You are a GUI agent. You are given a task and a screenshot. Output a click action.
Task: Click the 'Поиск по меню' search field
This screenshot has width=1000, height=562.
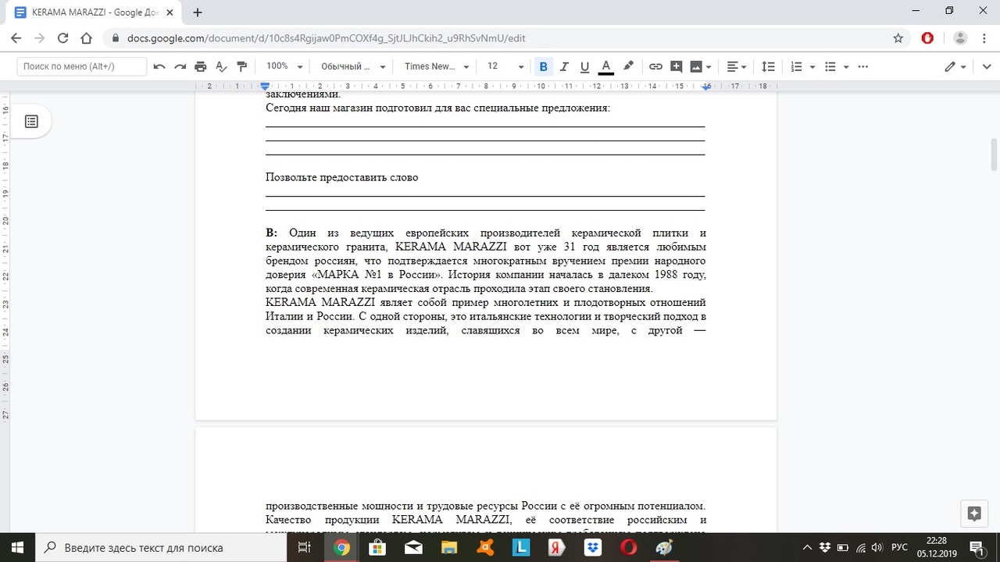coord(82,66)
